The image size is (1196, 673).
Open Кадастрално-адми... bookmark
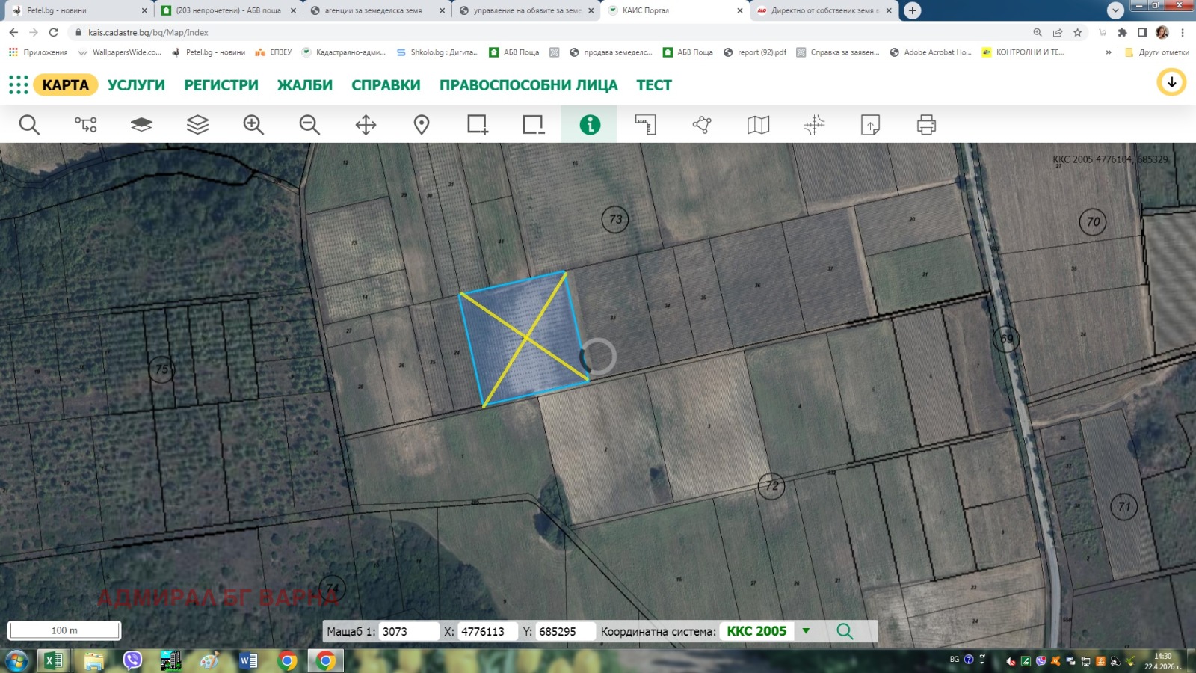(x=344, y=52)
